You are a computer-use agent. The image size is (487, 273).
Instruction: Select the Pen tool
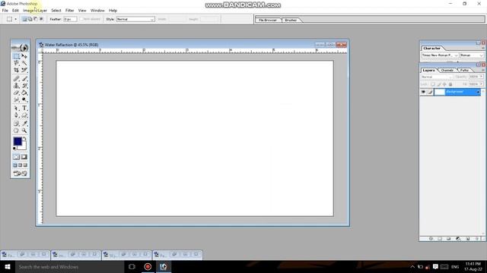[16, 115]
